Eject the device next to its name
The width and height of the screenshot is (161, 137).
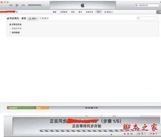tap(17, 12)
